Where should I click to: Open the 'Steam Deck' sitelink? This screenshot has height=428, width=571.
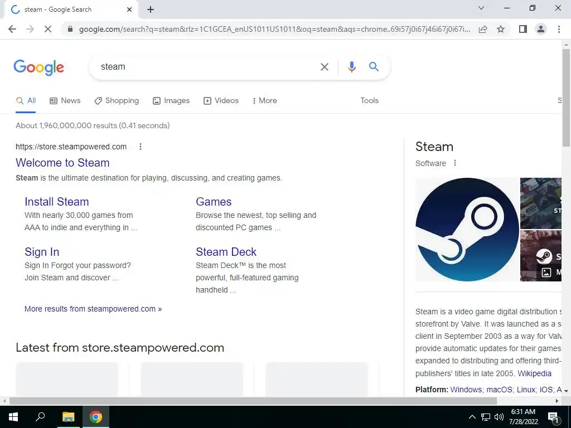click(226, 252)
